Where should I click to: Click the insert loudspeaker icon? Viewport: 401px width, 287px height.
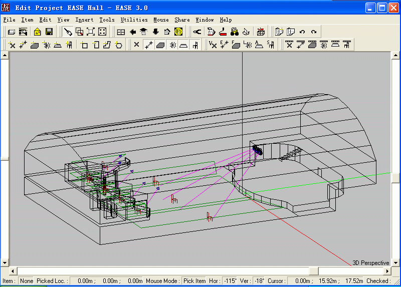click(46, 45)
